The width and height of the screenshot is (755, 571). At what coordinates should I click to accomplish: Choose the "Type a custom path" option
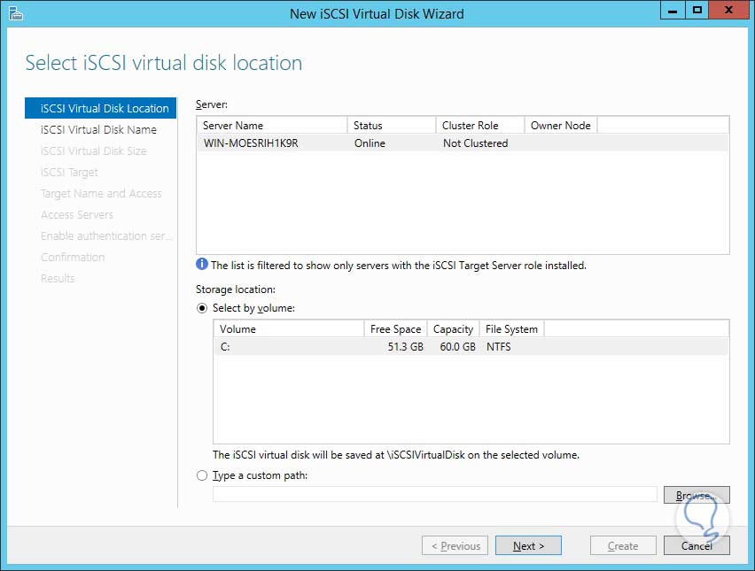point(202,475)
